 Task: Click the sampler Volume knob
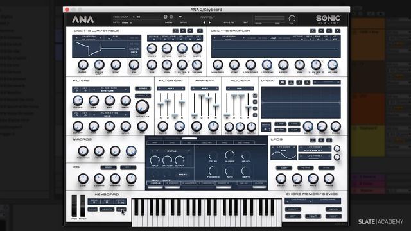333,65
